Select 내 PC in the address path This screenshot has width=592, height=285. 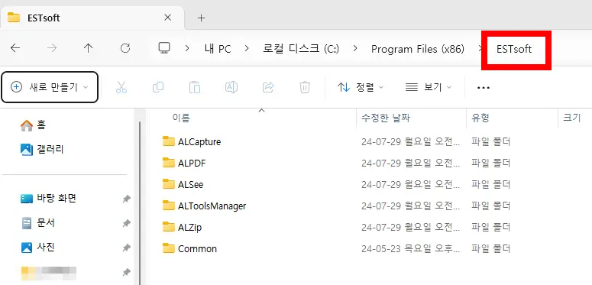(x=218, y=49)
